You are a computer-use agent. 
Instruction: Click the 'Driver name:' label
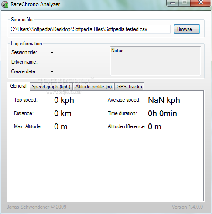(24, 62)
